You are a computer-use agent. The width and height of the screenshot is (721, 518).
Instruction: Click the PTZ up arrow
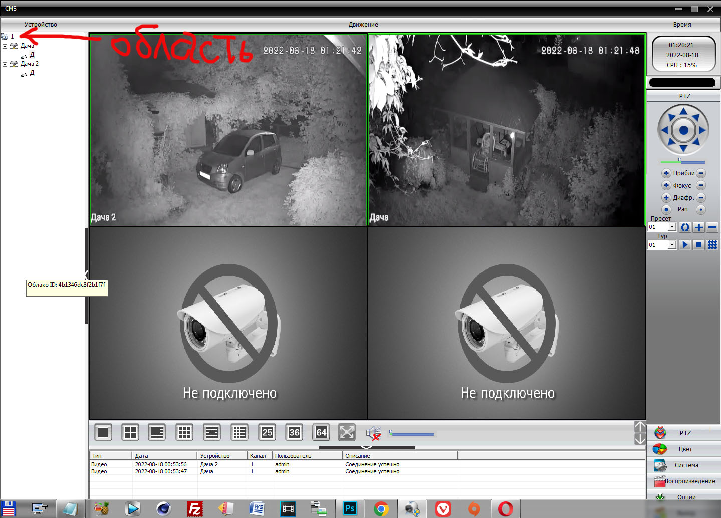(683, 111)
